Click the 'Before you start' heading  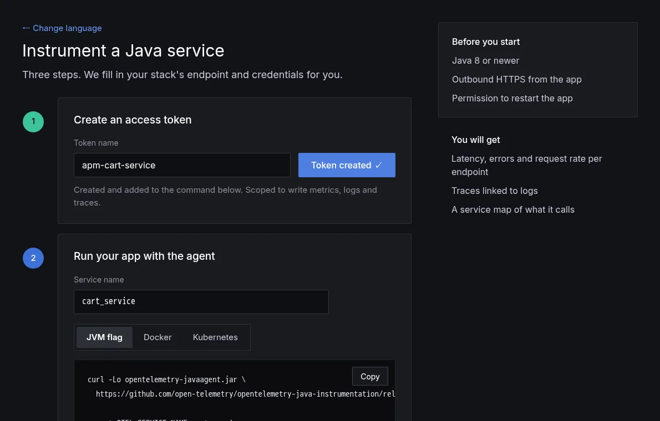point(486,42)
